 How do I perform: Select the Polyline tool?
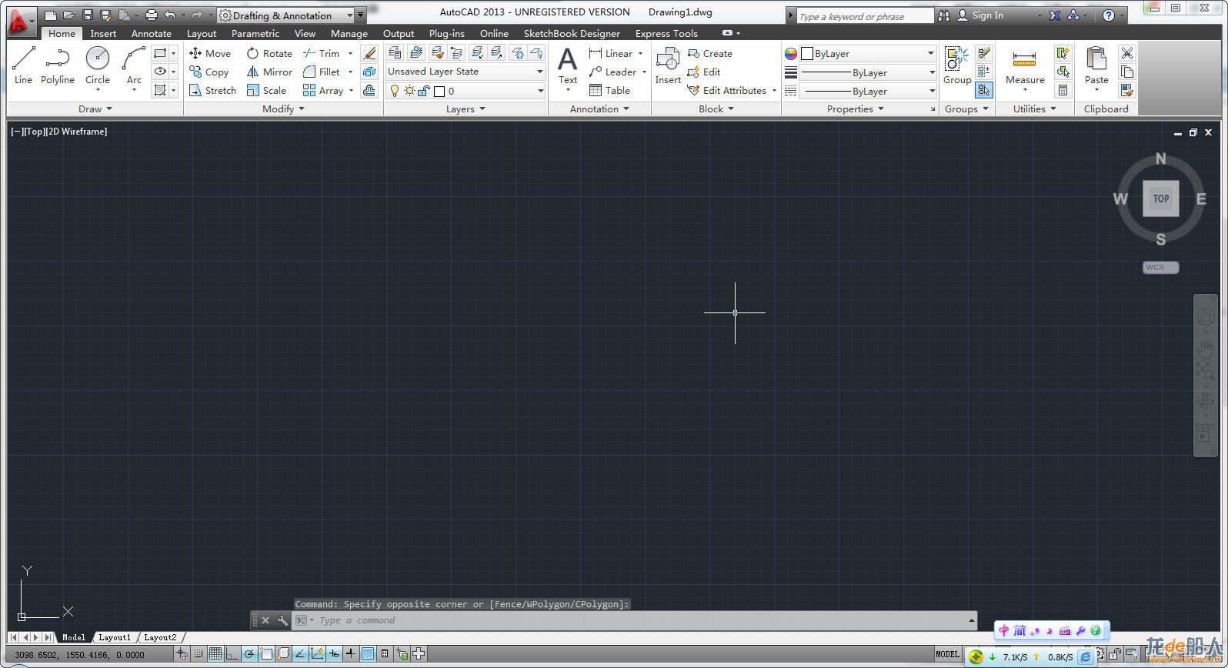tap(58, 65)
